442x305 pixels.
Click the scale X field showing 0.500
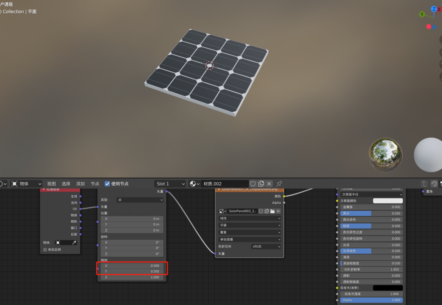click(x=132, y=266)
